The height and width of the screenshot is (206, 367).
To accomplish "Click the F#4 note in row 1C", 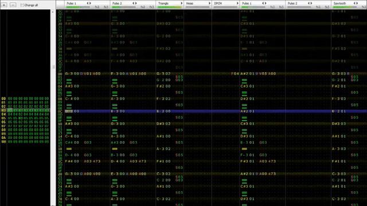I will point(69,161).
